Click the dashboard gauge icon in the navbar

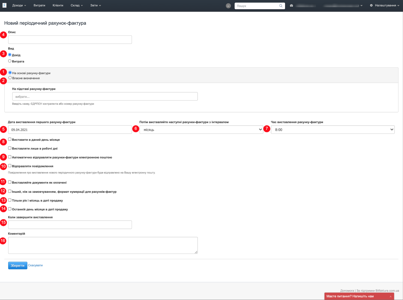tap(291, 6)
